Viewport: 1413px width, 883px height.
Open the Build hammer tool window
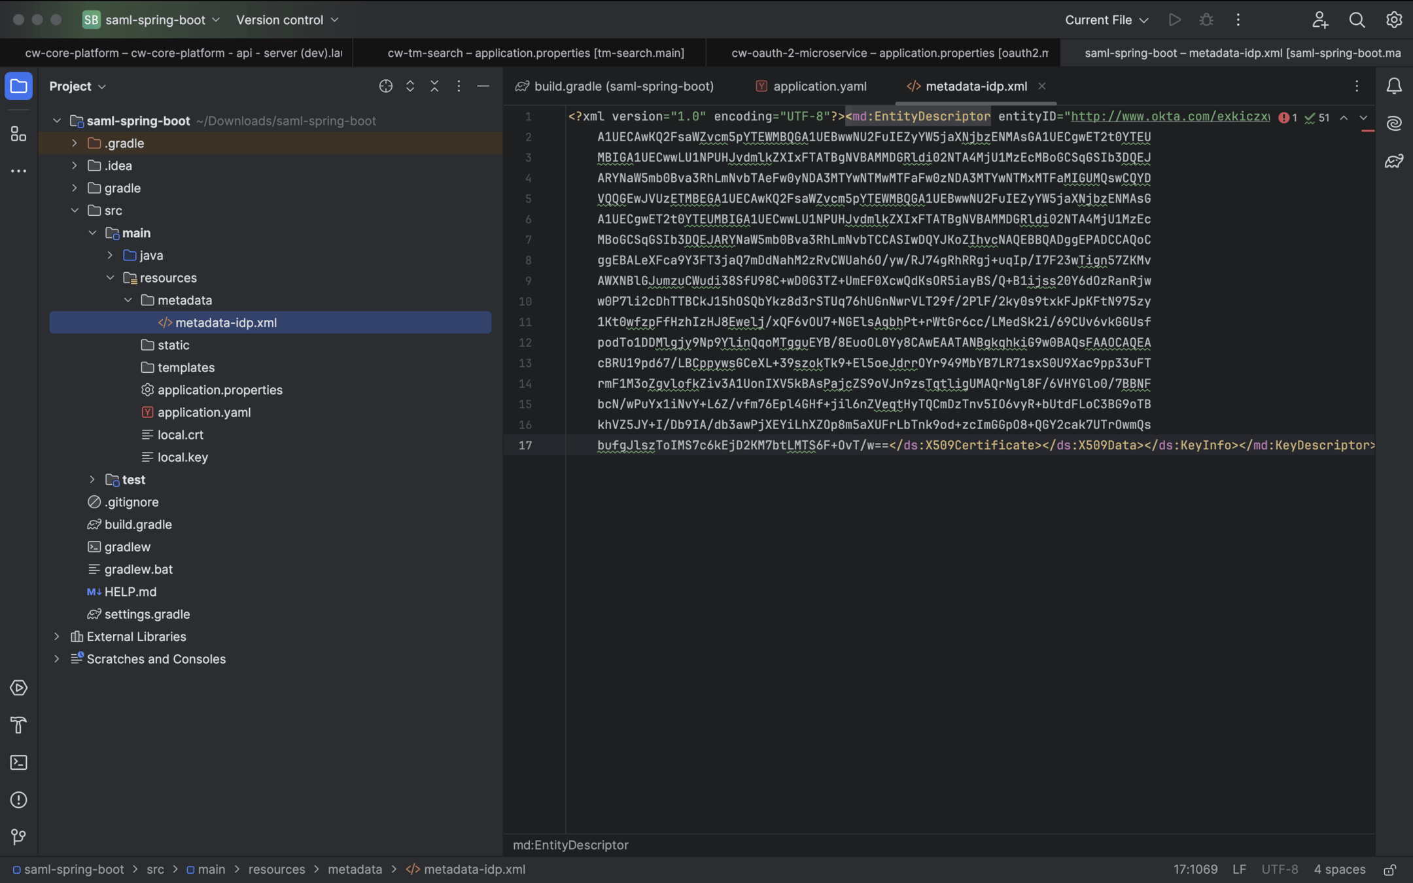coord(18,725)
